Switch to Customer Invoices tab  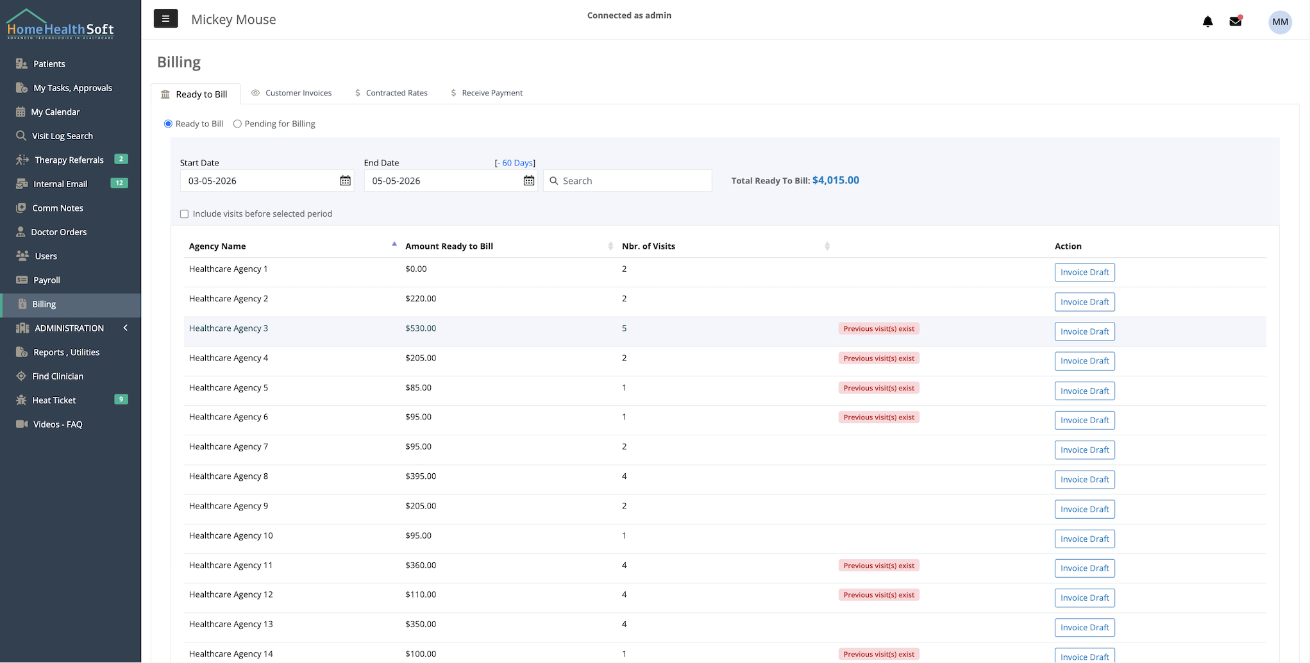pos(292,93)
